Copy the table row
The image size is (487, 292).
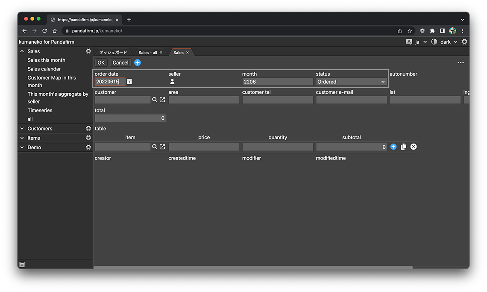403,147
